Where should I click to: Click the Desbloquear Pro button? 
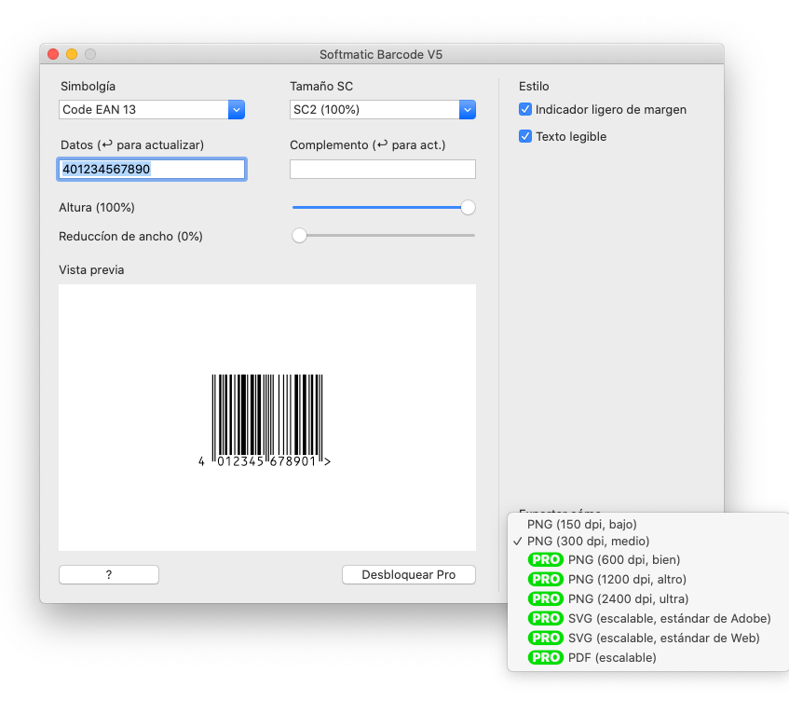click(x=409, y=575)
